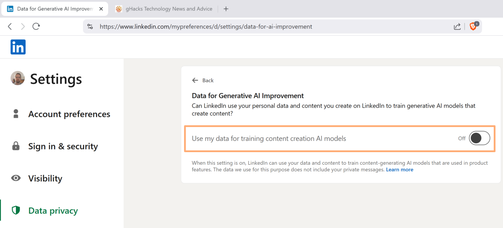Click the share page icon
503x228 pixels.
(x=457, y=26)
